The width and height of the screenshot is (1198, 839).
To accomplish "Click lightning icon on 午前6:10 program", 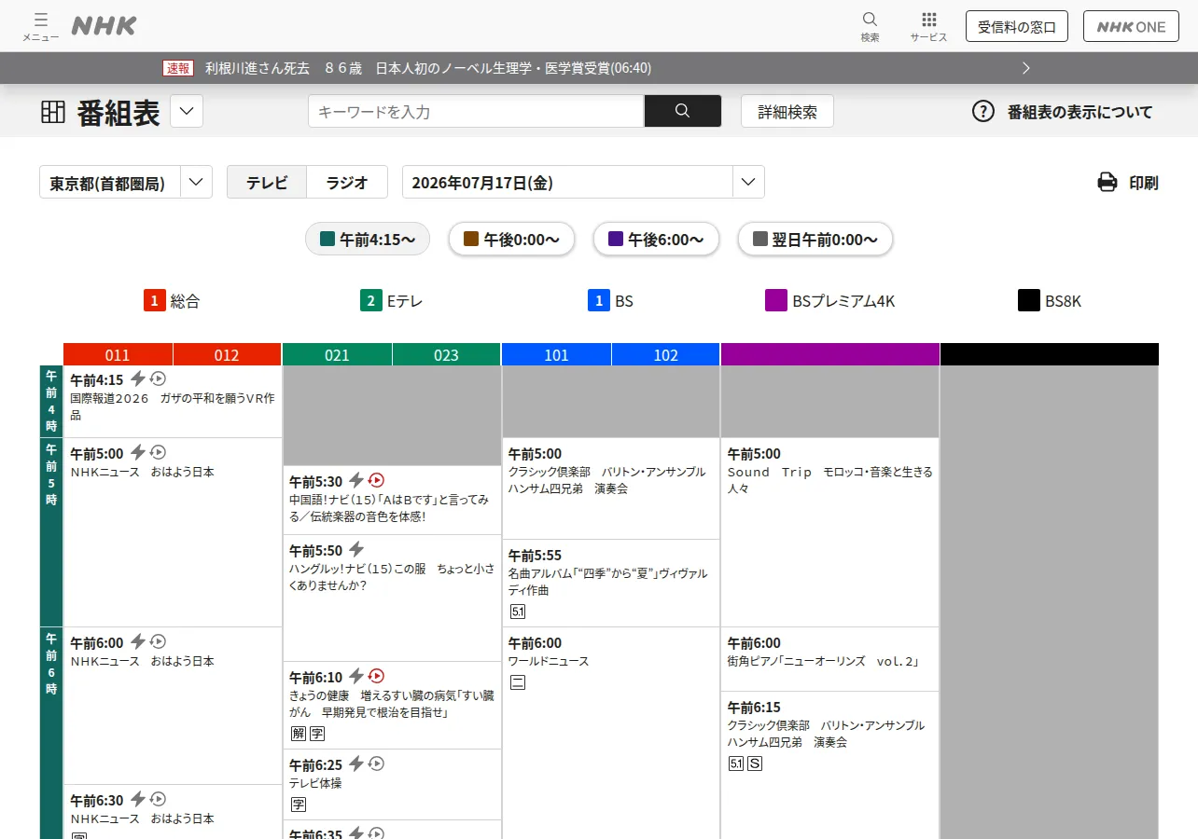I will pyautogui.click(x=356, y=676).
